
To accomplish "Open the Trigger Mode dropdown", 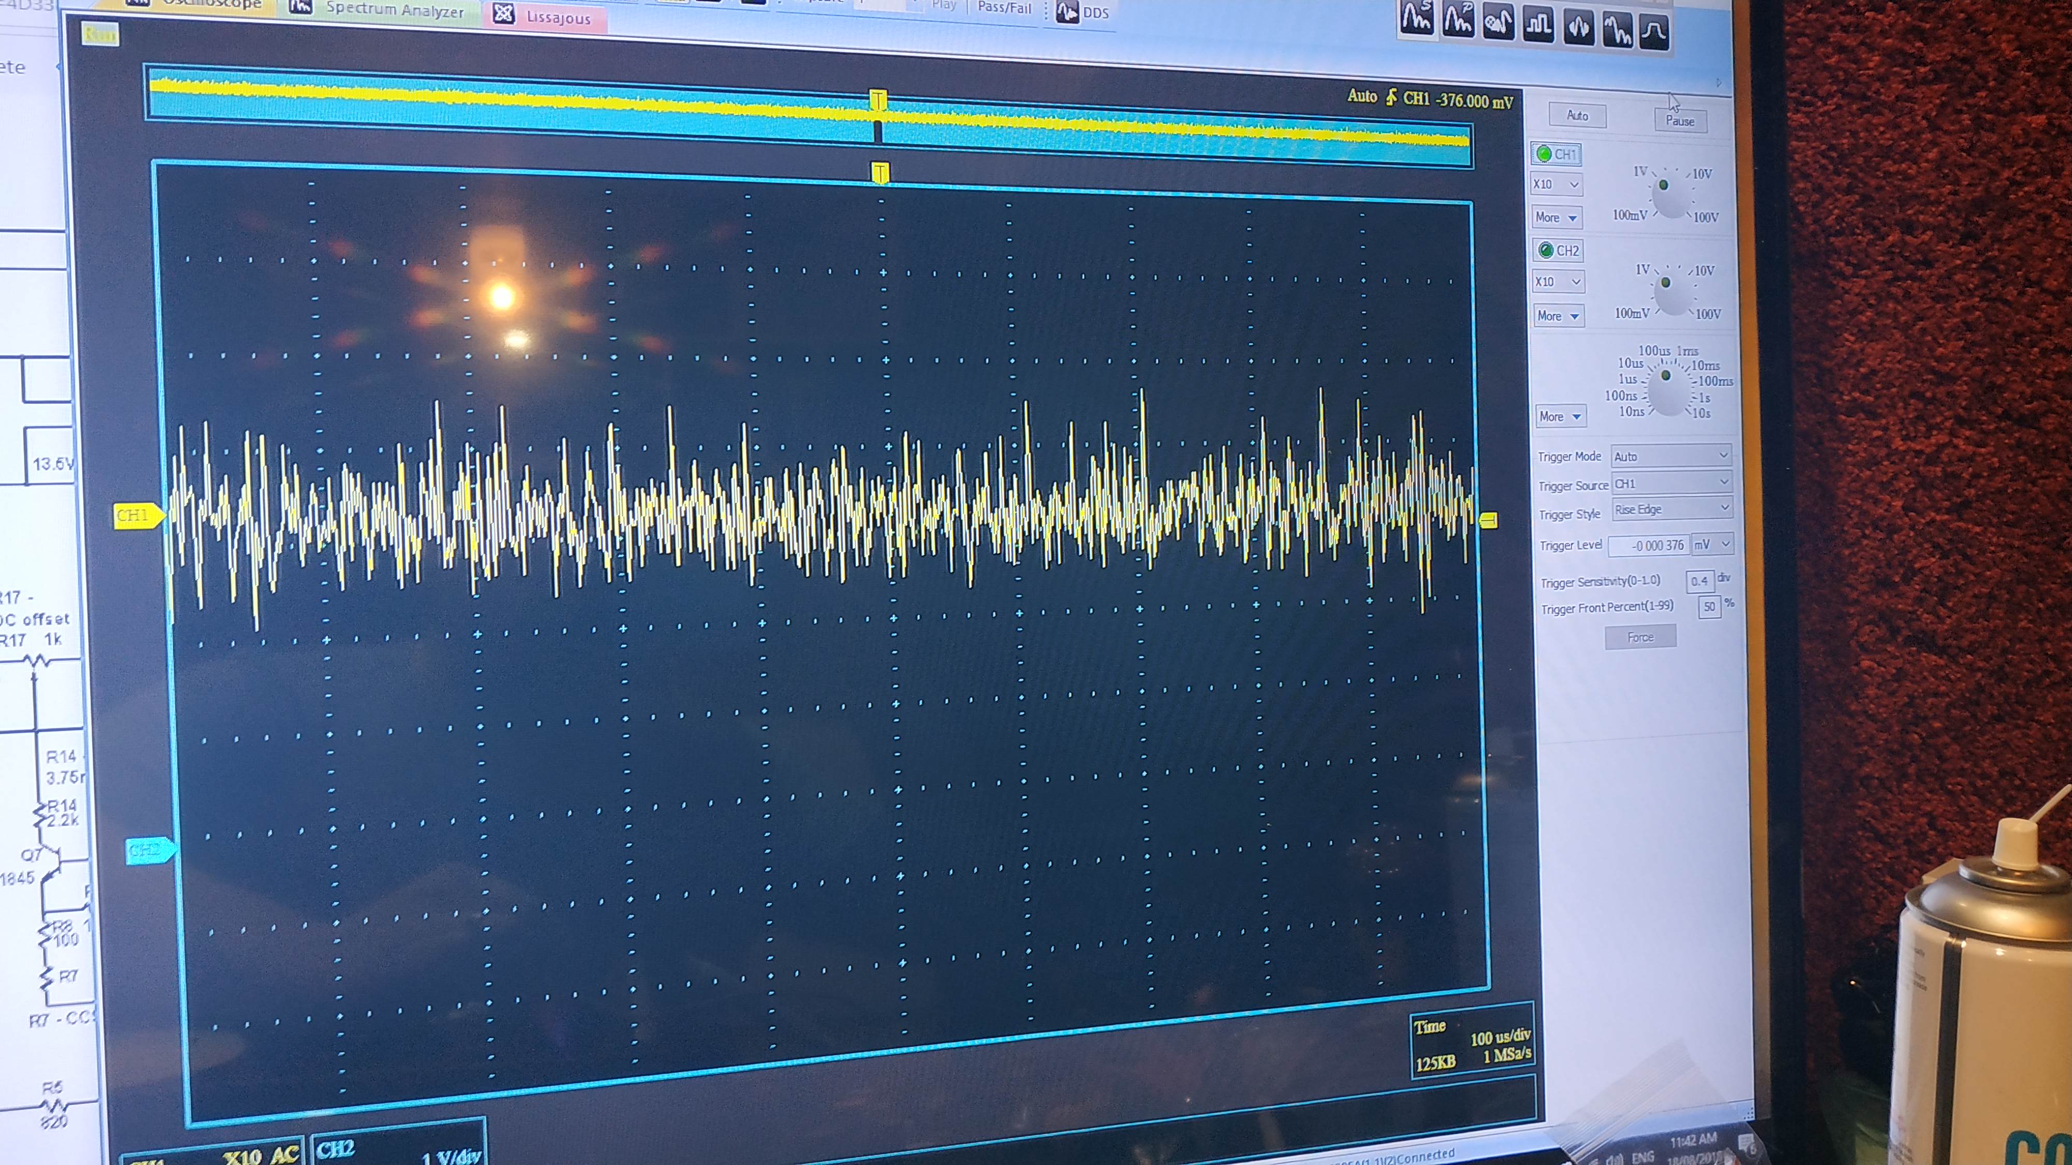I will pyautogui.click(x=1672, y=456).
